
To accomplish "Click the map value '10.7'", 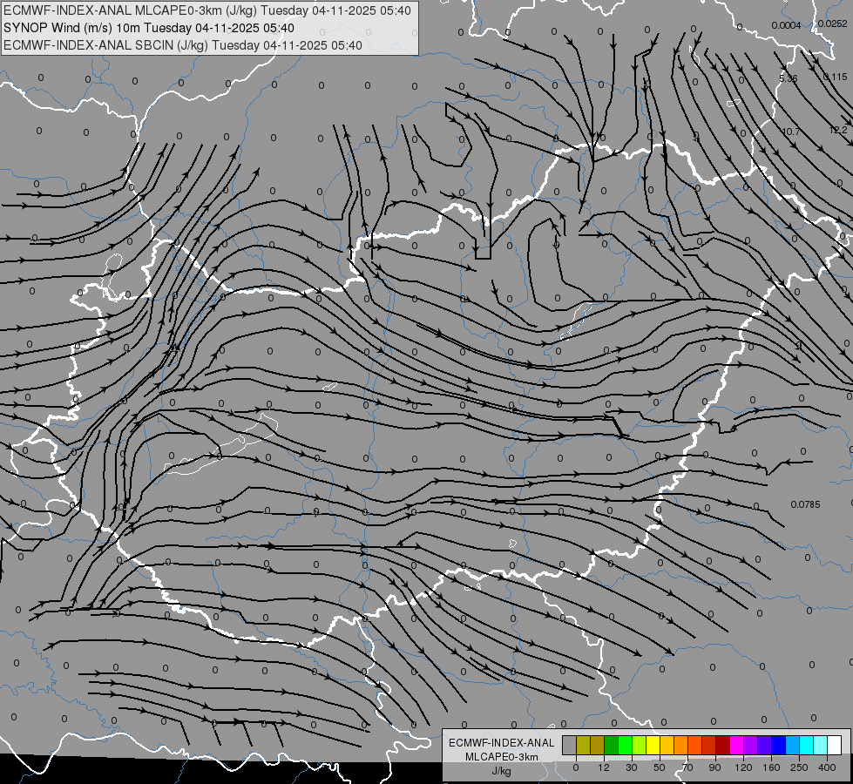I will pos(790,132).
